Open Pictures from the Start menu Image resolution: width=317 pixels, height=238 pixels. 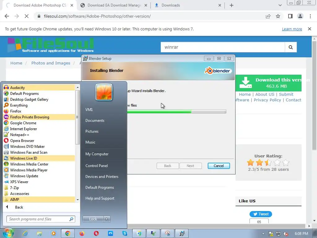click(92, 131)
